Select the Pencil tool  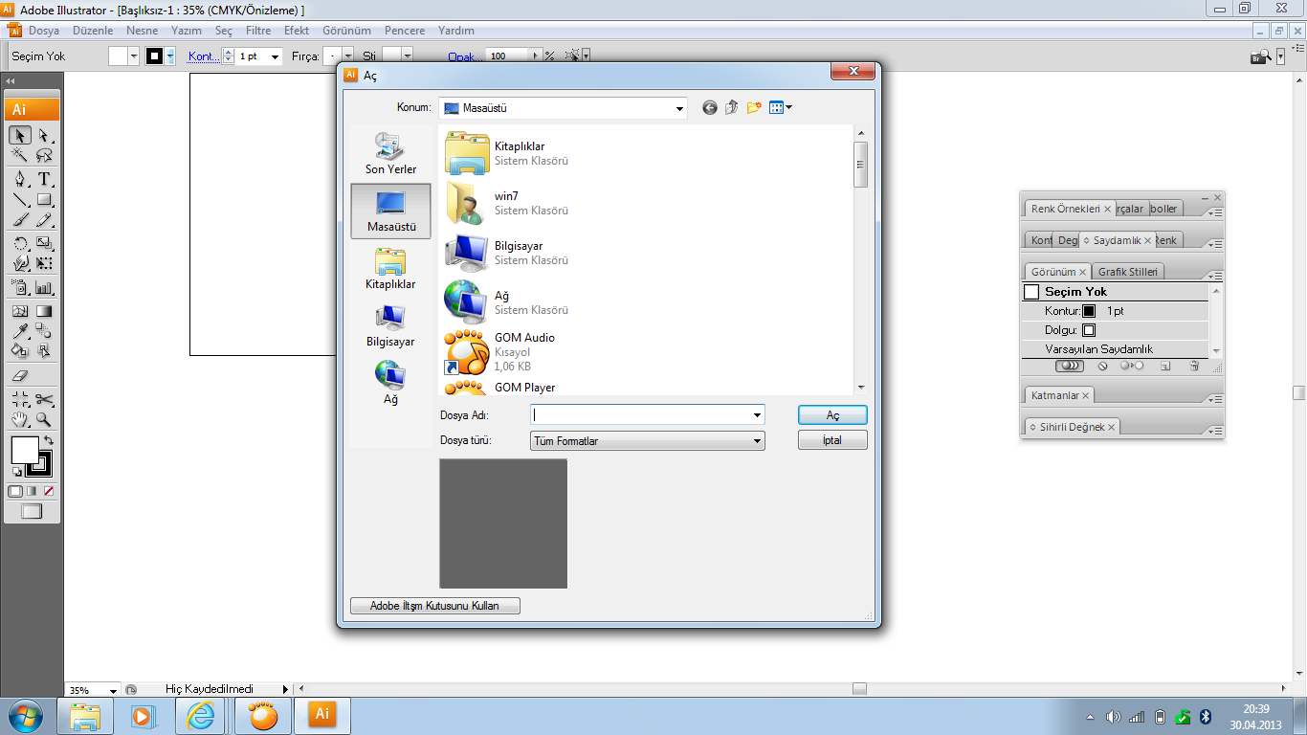coord(44,220)
